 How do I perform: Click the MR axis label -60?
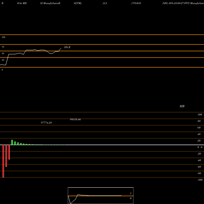tap(199, 167)
